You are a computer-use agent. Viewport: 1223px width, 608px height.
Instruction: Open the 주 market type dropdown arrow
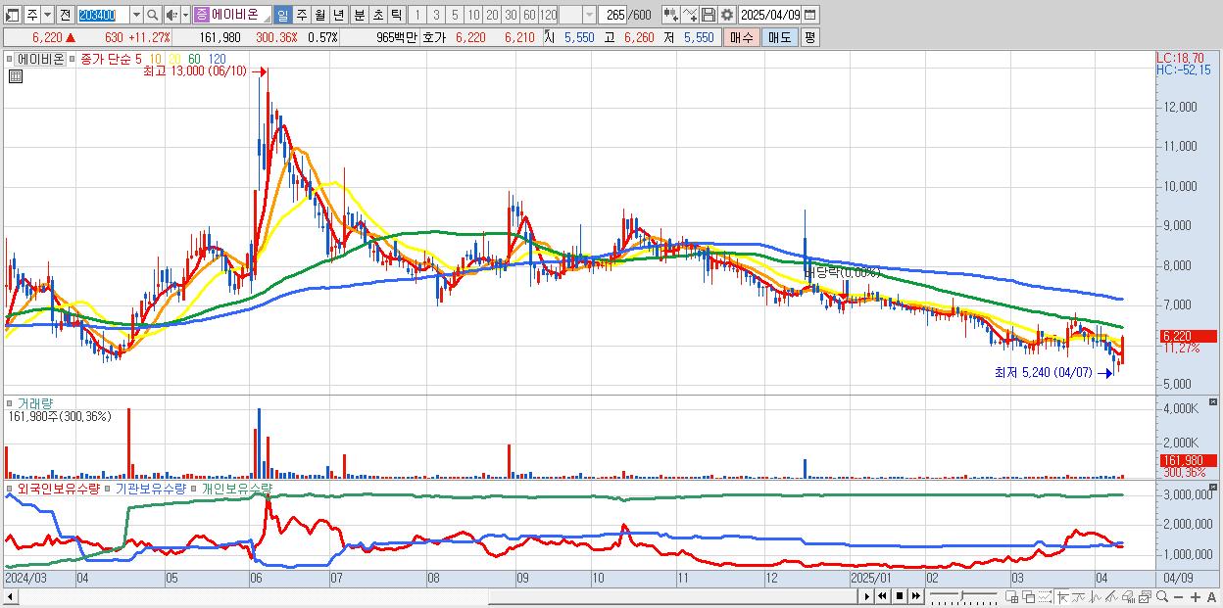tap(47, 15)
